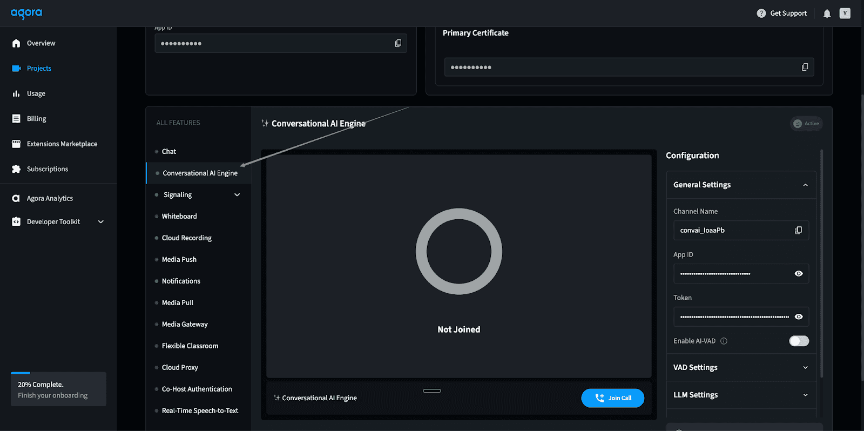Open the user avatar menu
Image resolution: width=864 pixels, height=431 pixels.
tap(845, 14)
